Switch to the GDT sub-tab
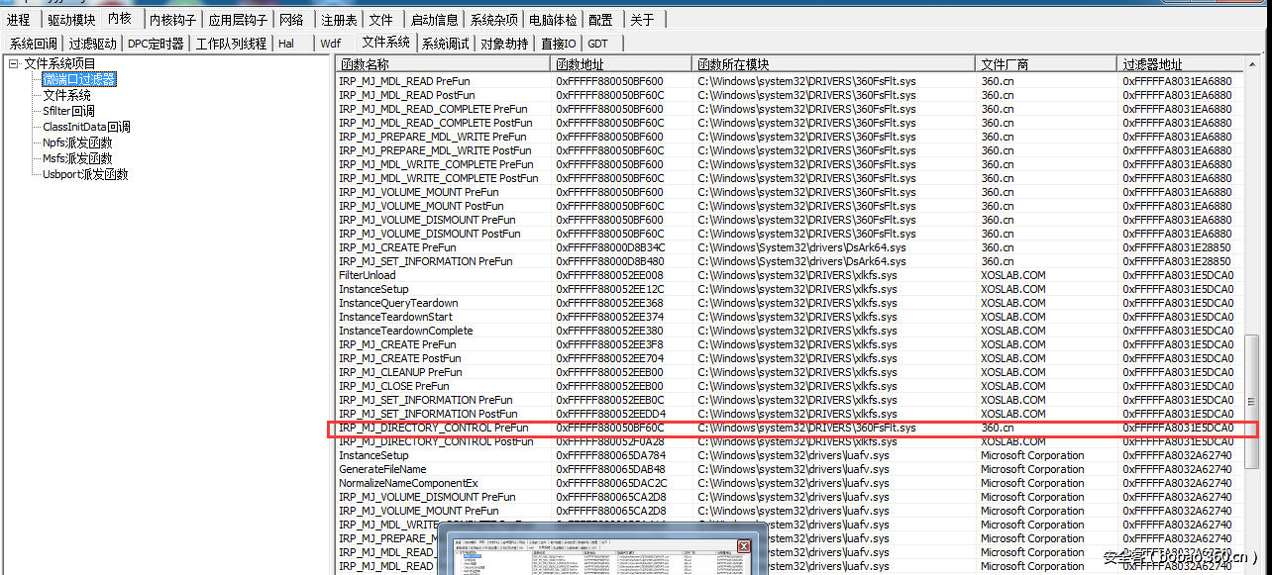 click(597, 44)
